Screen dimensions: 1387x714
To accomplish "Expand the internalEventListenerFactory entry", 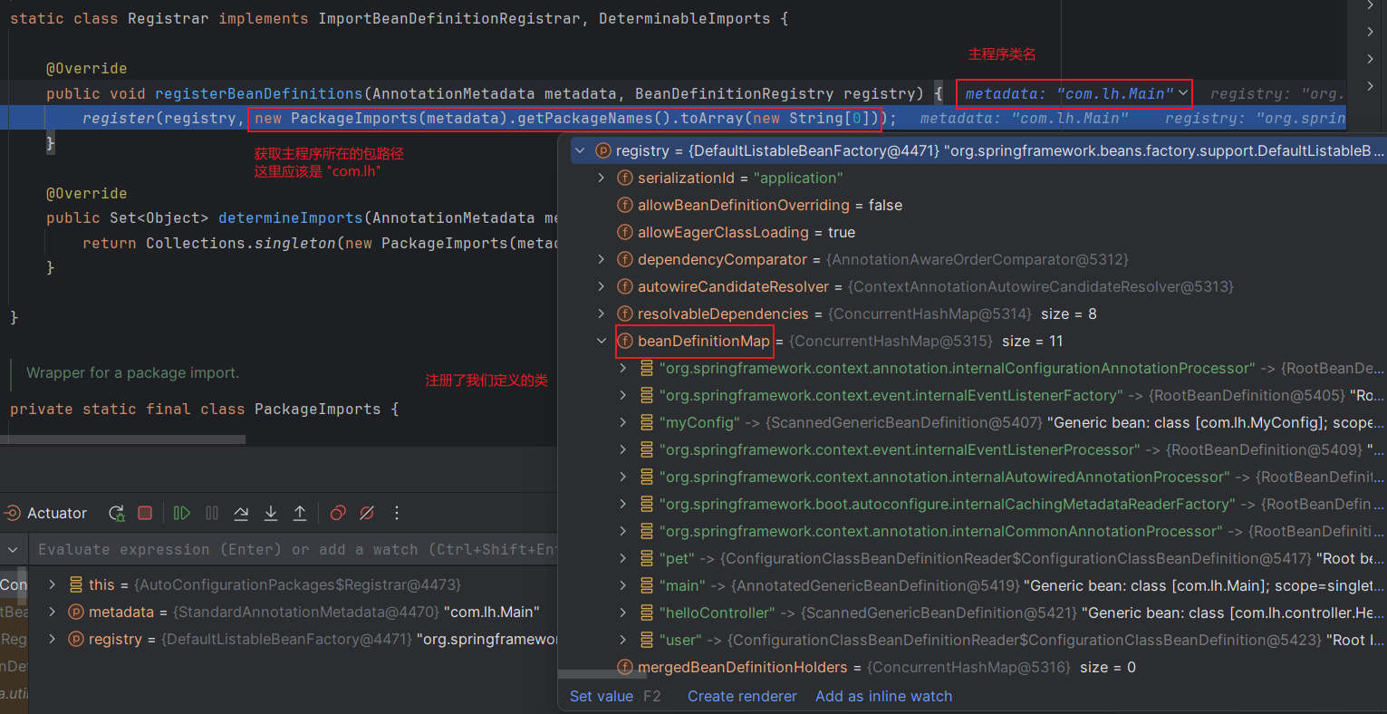I will [x=622, y=395].
